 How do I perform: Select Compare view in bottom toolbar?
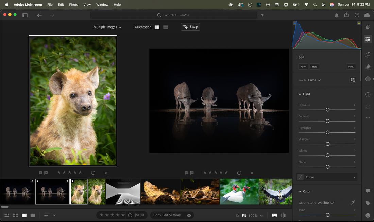[x=24, y=215]
